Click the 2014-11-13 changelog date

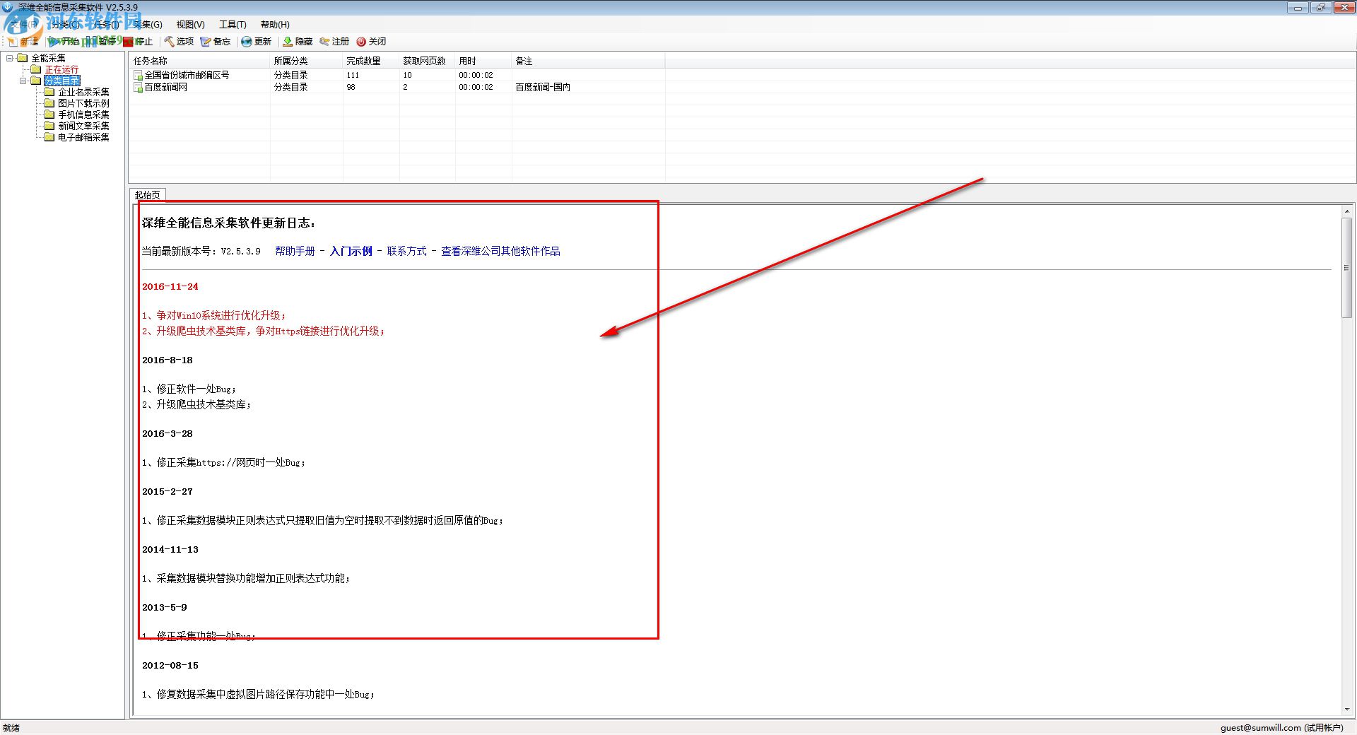(x=170, y=550)
